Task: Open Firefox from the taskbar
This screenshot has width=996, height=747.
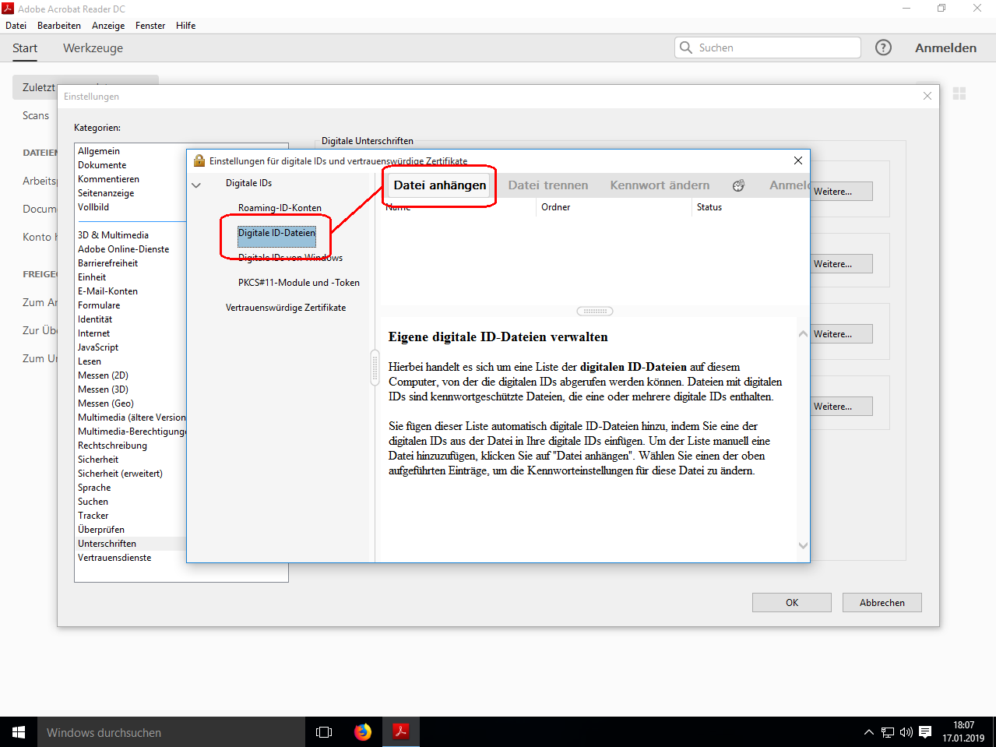Action: (363, 732)
